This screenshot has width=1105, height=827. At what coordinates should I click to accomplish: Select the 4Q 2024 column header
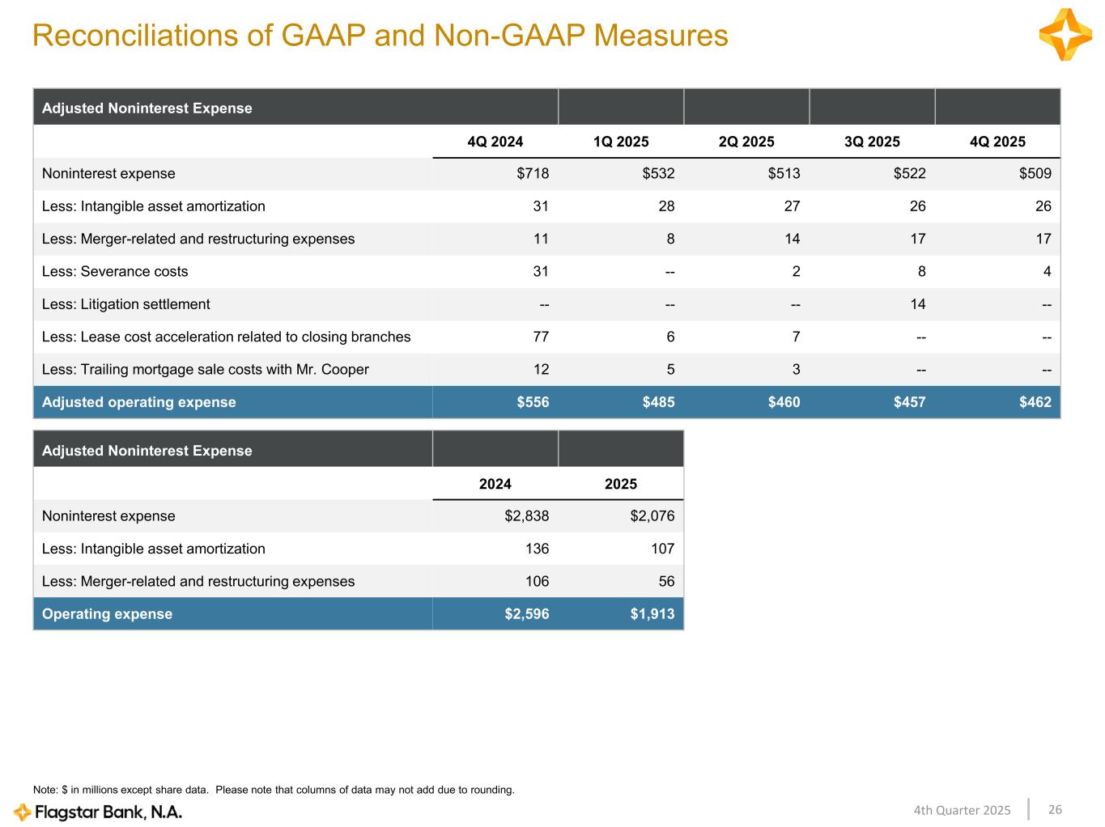pos(495,142)
